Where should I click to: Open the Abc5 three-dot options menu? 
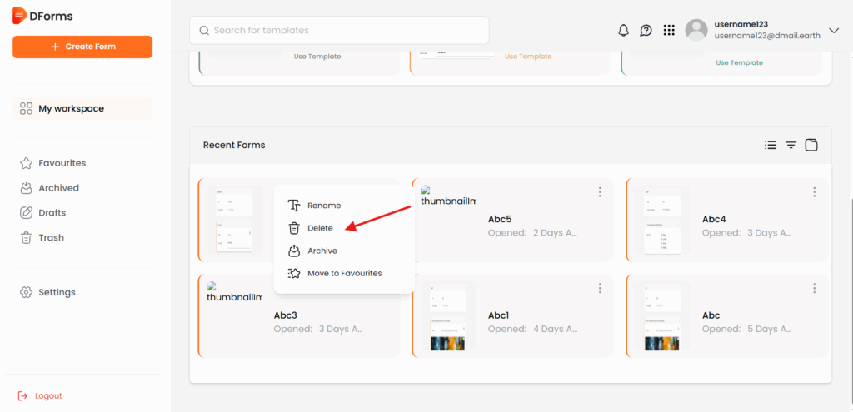(x=600, y=192)
